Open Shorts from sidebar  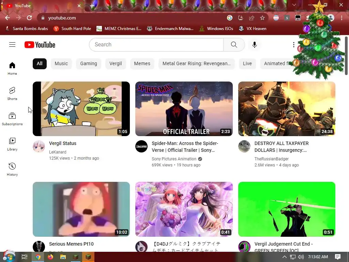12,93
